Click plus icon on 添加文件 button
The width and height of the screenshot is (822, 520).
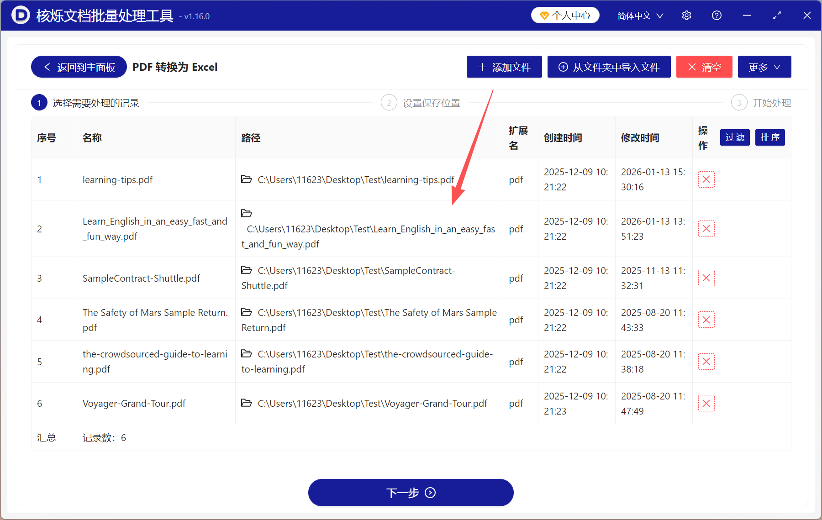coord(482,67)
